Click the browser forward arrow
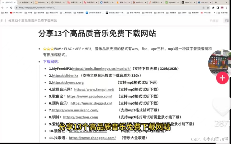 tap(7, 8)
